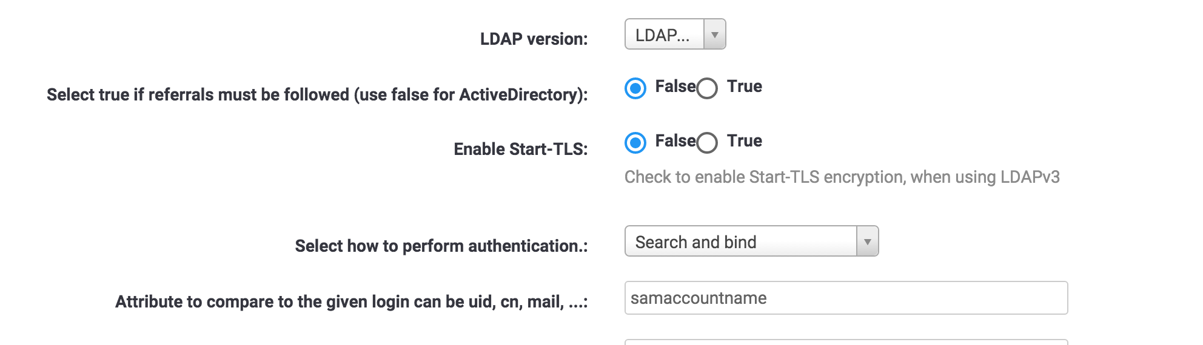Viewport: 1203px width, 345px height.
Task: Select the False radio button for following referrals
Action: pyautogui.click(x=635, y=88)
